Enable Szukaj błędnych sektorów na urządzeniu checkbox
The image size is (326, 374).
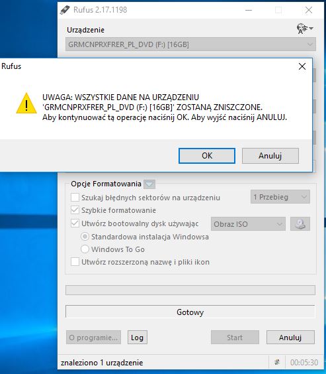point(75,198)
